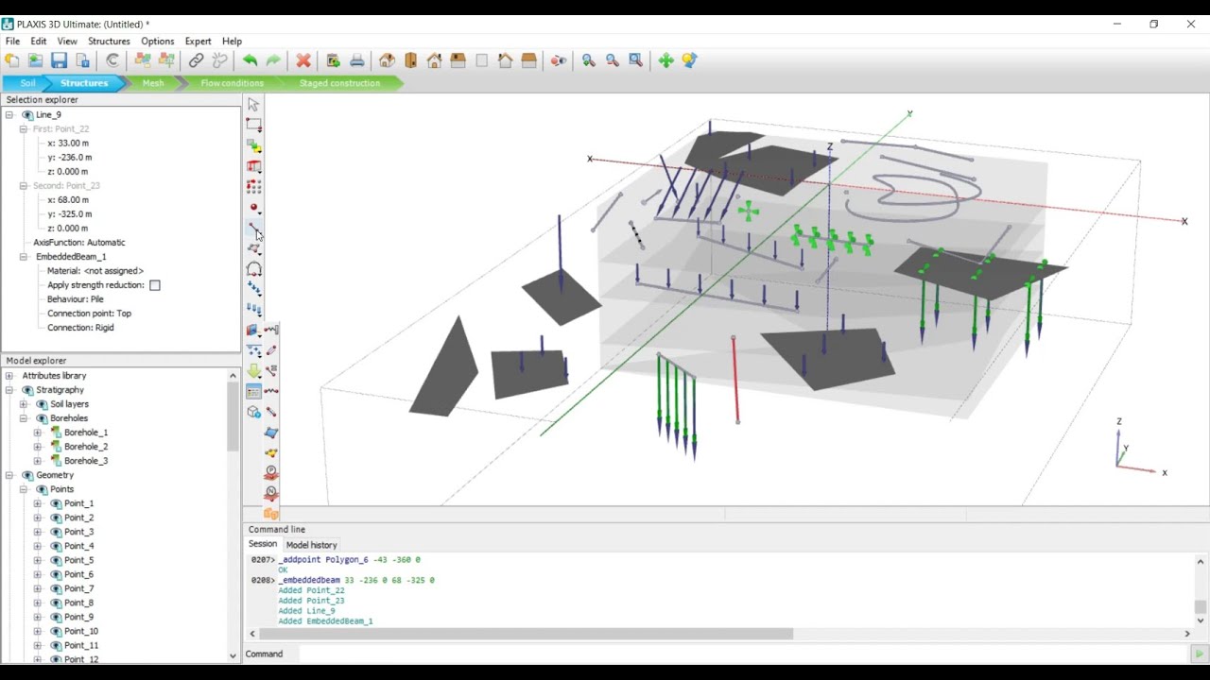The height and width of the screenshot is (680, 1210).
Task: Go to the Soil mode
Action: pyautogui.click(x=27, y=83)
